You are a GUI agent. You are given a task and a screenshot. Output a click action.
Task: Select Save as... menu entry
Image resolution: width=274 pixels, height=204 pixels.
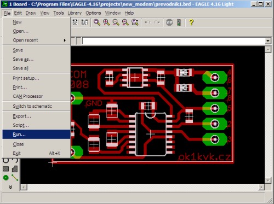(x=36, y=59)
